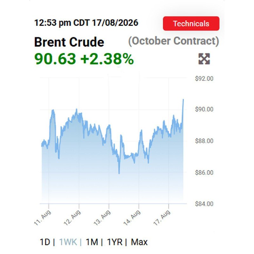Open the red Technicals button
Screen dimensions: 254x254
(191, 23)
